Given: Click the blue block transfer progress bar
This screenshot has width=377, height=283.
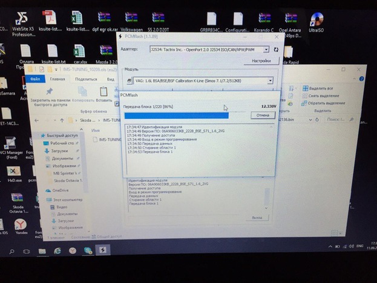Looking at the screenshot, I should coord(175,115).
